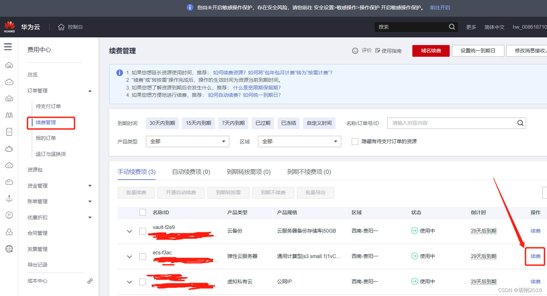Click the info icon in the top warning banner

190,7
